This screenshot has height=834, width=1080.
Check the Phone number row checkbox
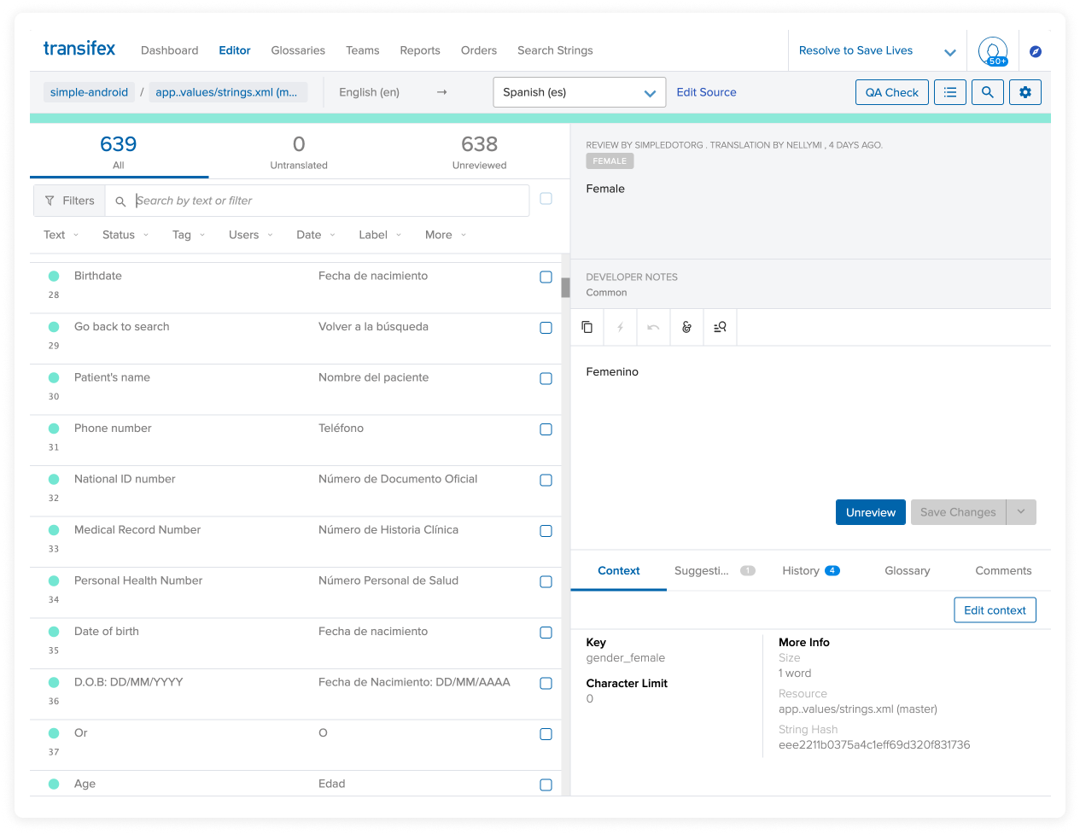pos(546,429)
